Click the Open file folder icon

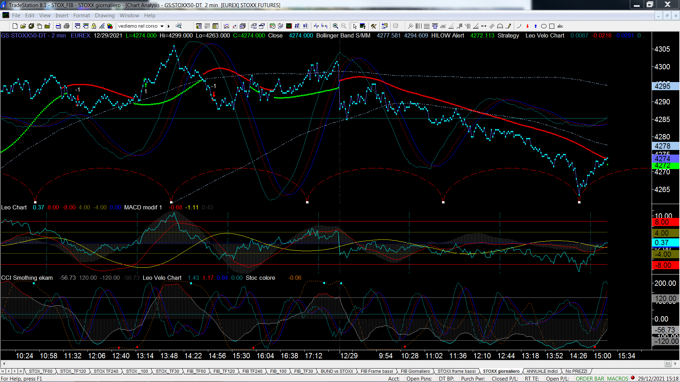[x=23, y=26]
